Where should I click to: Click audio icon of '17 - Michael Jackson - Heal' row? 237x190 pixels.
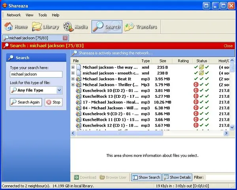(79, 102)
